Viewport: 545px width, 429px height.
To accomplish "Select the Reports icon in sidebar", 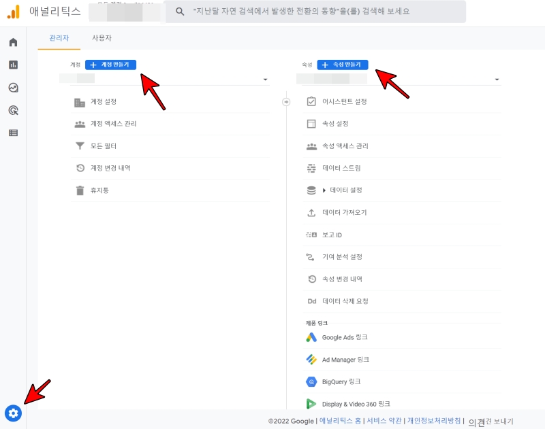I will coord(12,65).
